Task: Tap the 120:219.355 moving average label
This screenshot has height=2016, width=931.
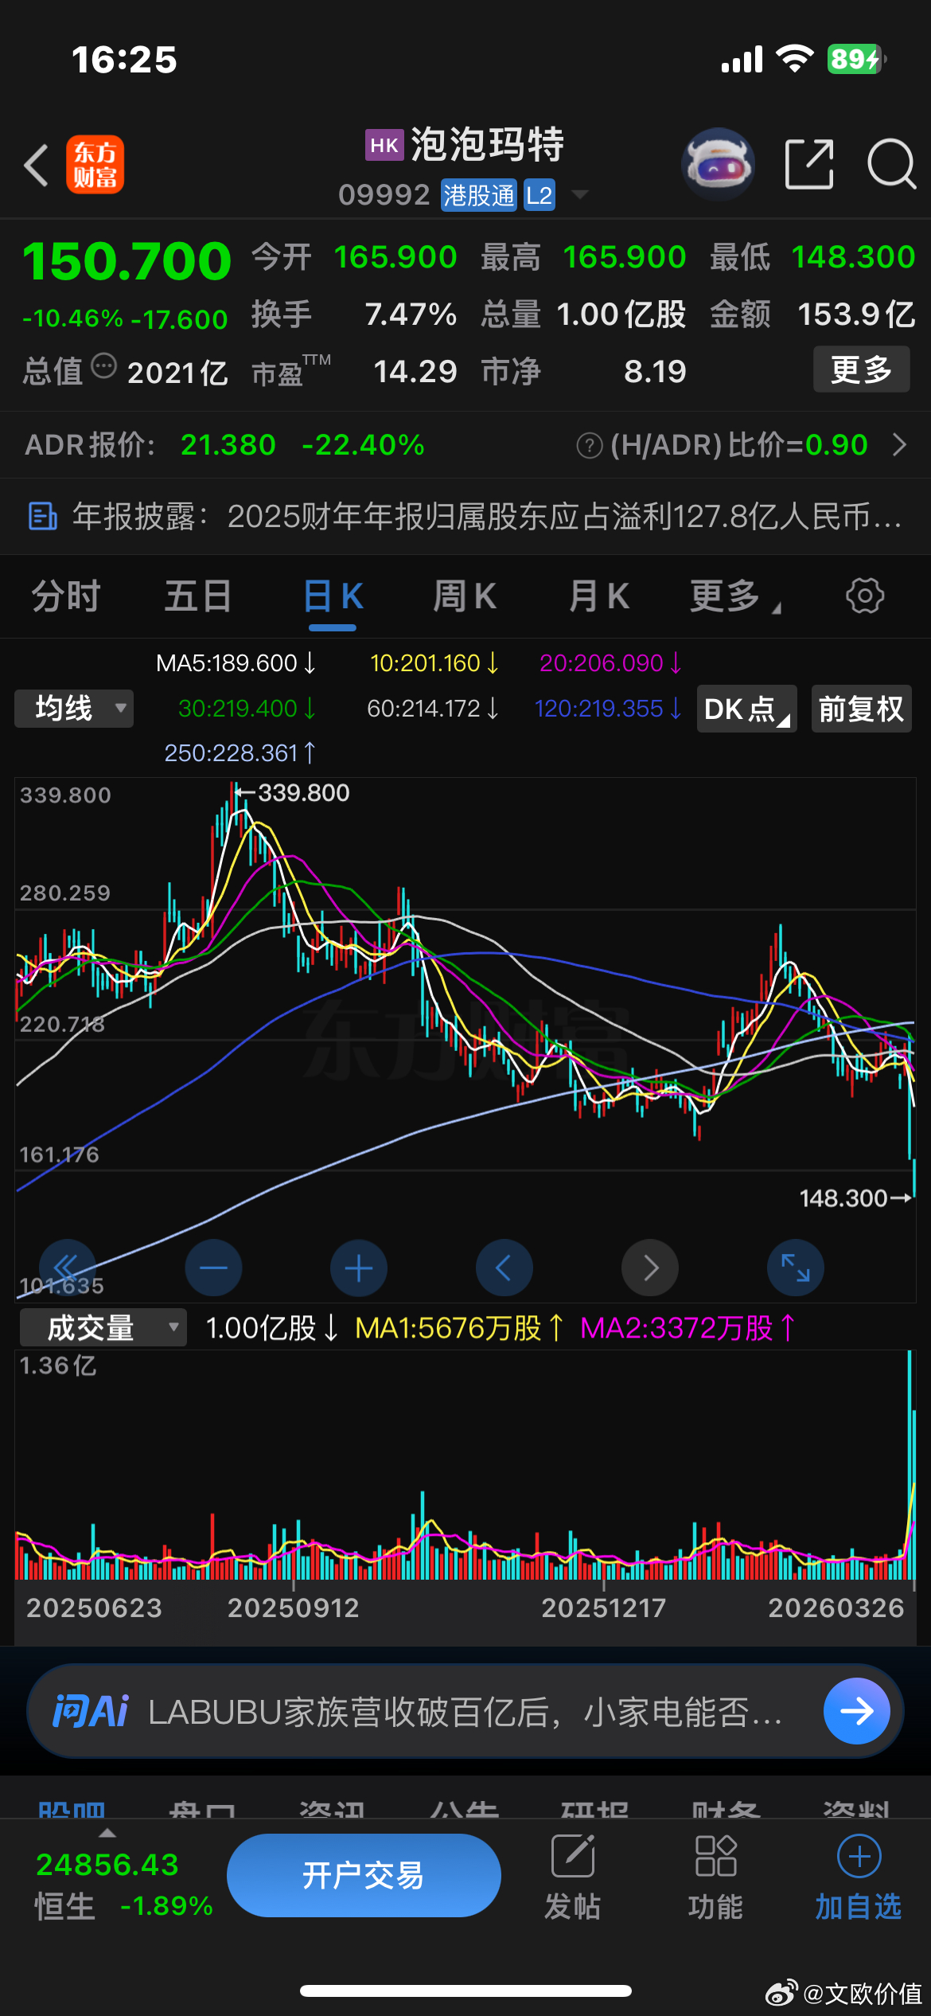Action: tap(608, 709)
